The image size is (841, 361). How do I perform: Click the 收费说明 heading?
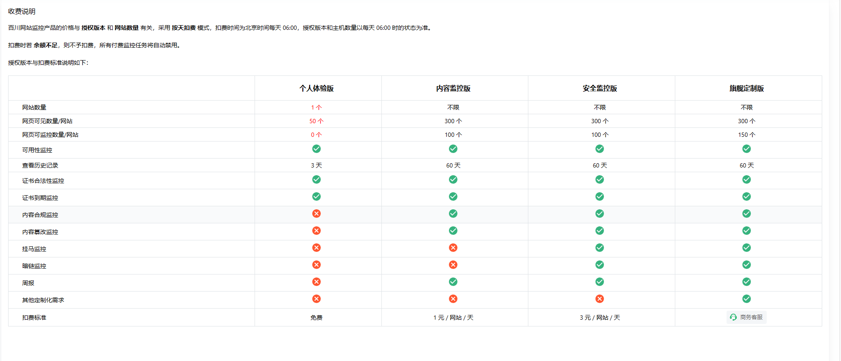point(22,12)
